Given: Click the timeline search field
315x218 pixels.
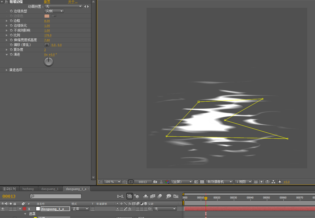Looking at the screenshot, I should [56, 196].
